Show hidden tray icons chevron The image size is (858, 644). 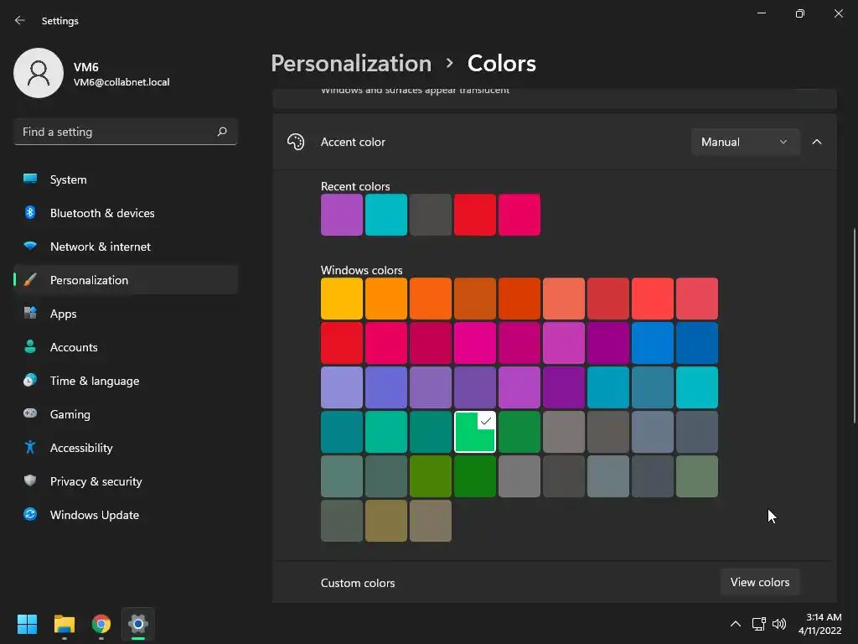tap(736, 624)
